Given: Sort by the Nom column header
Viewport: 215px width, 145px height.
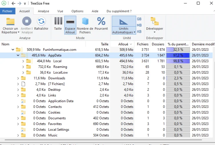Looking at the screenshot, I should coord(43,44).
